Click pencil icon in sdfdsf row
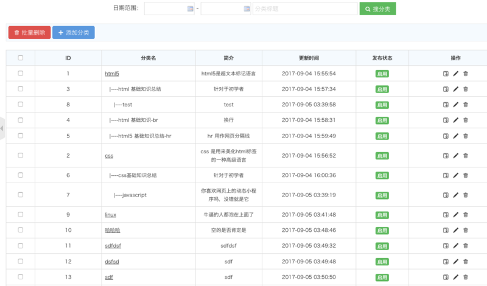The height and width of the screenshot is (286, 487). click(x=455, y=246)
